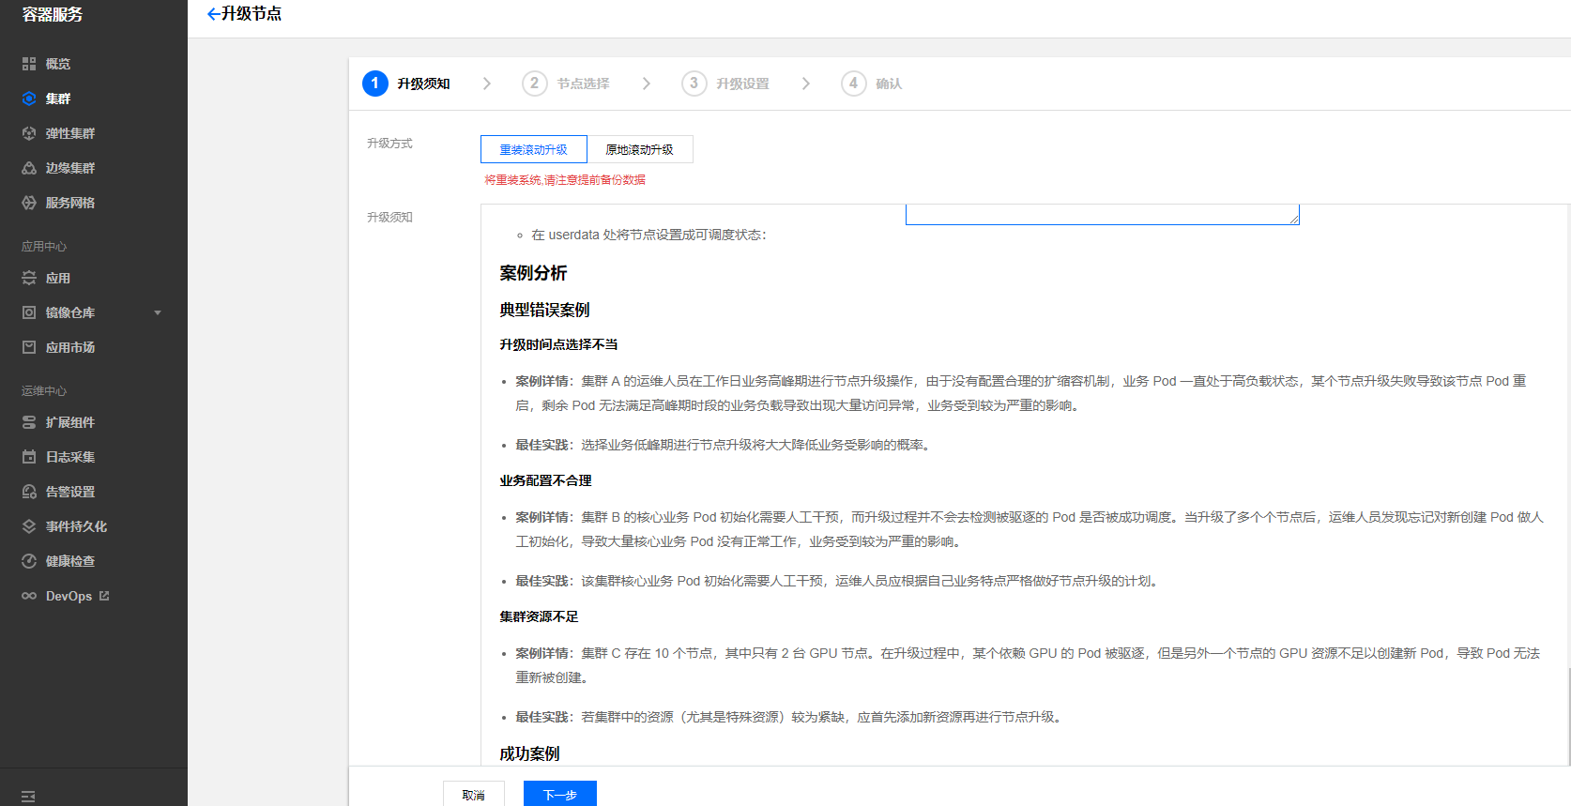Click the 边缘集群 icon
This screenshot has height=806, width=1571.
click(29, 168)
